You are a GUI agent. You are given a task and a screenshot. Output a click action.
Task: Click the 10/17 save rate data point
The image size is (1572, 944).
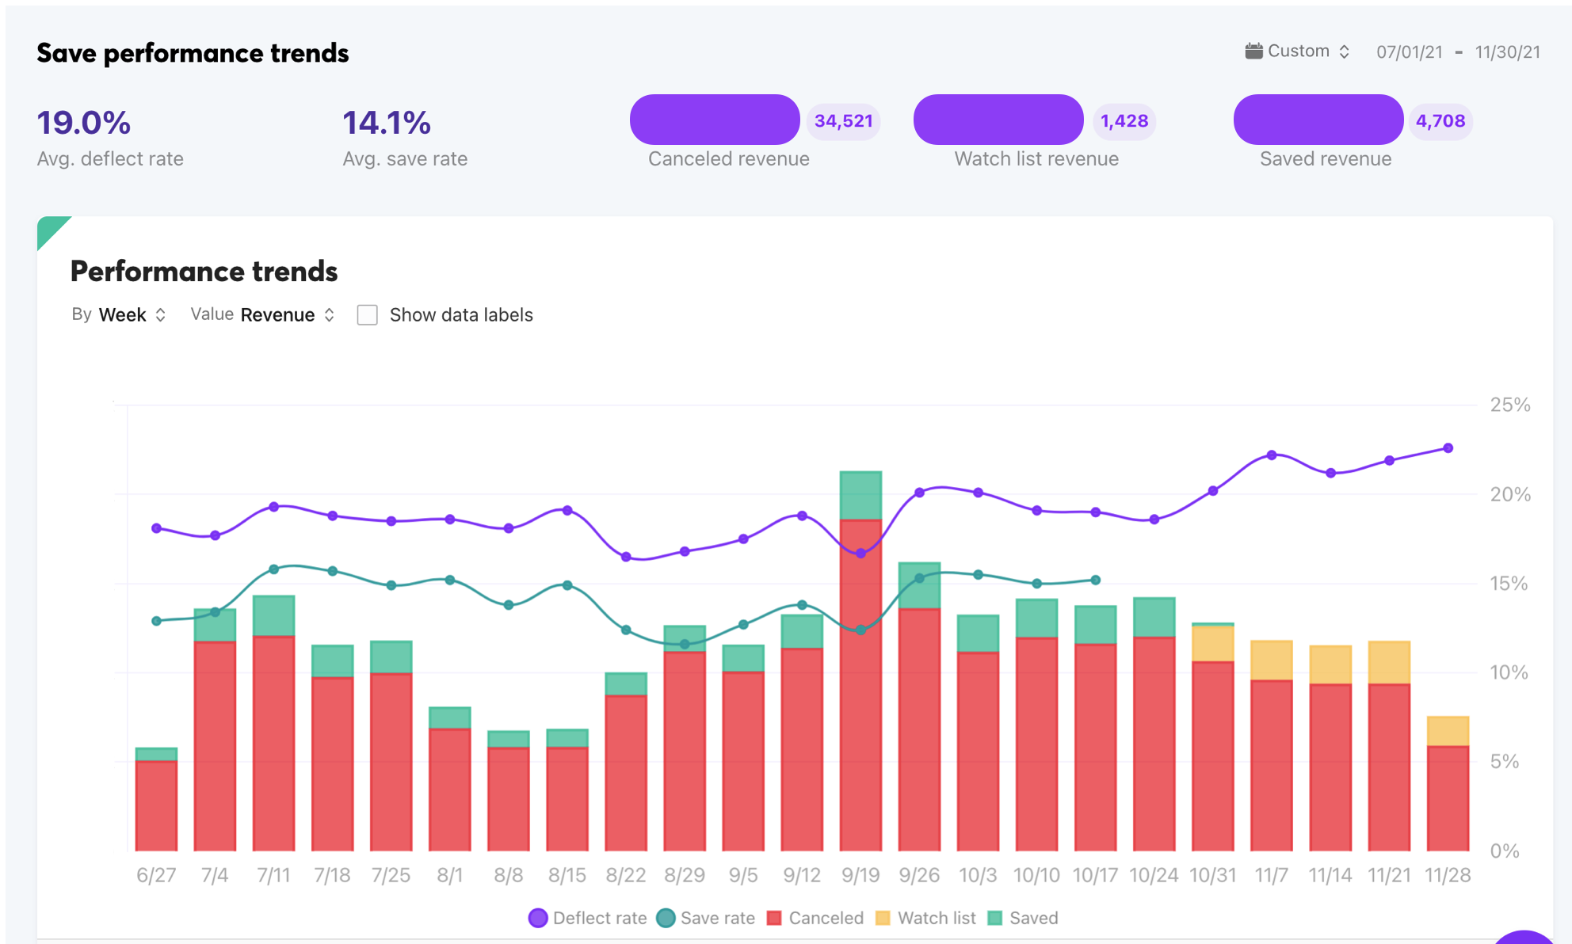click(x=1095, y=580)
